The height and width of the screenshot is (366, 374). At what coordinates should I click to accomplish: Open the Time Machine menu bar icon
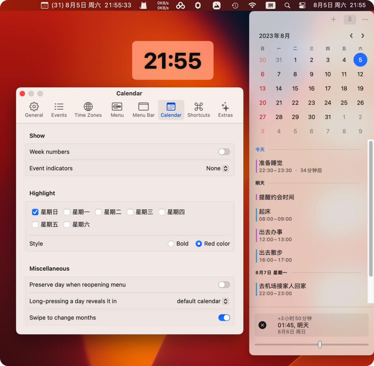coord(235,5)
